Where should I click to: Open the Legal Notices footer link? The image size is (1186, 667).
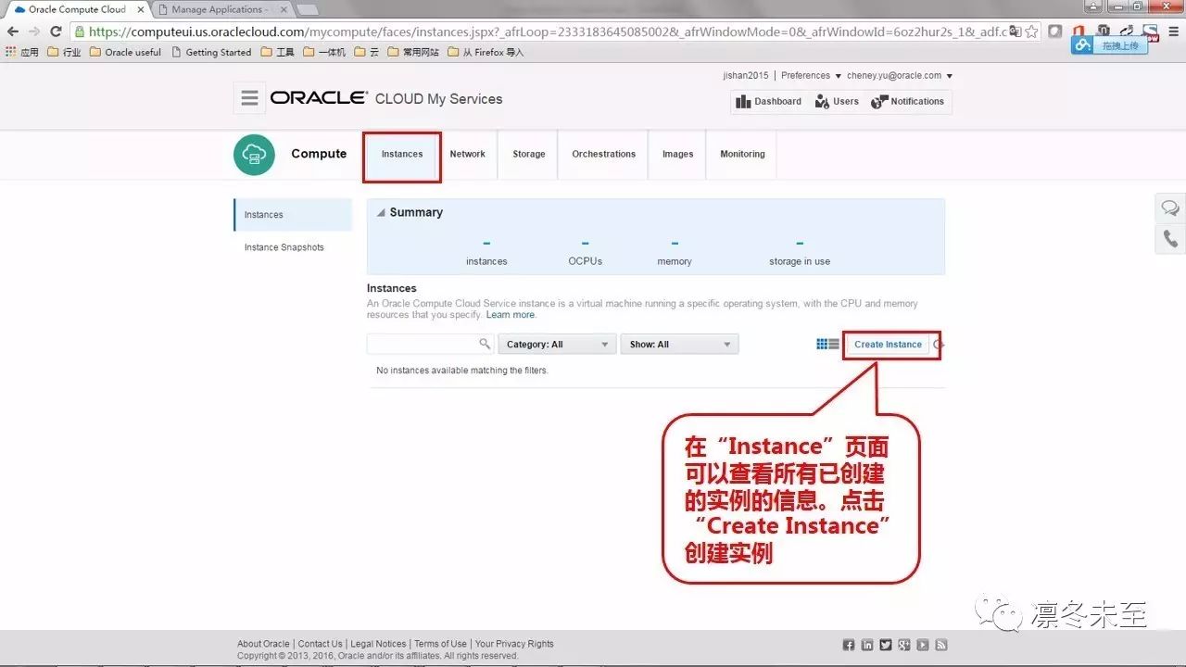click(x=378, y=644)
